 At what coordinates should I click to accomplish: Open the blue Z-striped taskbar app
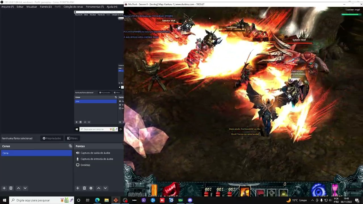tap(171, 200)
